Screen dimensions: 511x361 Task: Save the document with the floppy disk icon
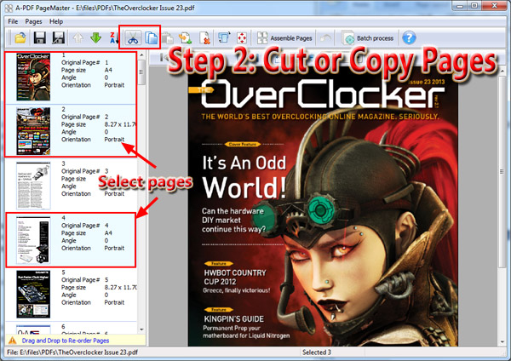pyautogui.click(x=40, y=37)
